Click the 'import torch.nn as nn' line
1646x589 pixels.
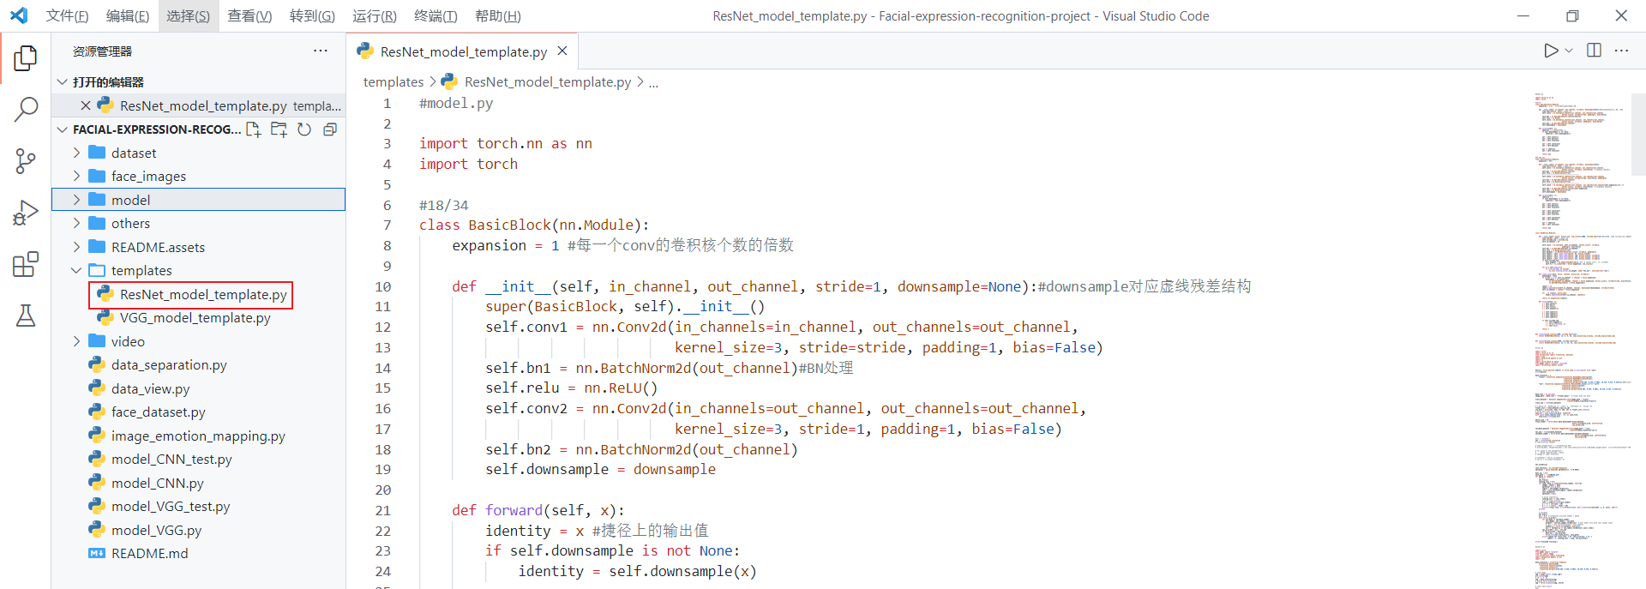(505, 143)
